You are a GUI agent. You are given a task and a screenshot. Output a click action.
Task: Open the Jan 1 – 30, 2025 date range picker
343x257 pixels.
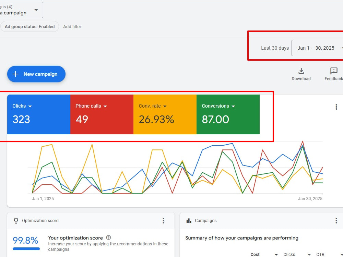[x=317, y=48]
